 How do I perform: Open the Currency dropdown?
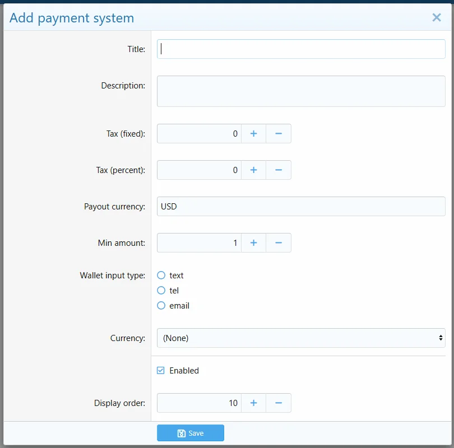pyautogui.click(x=301, y=338)
